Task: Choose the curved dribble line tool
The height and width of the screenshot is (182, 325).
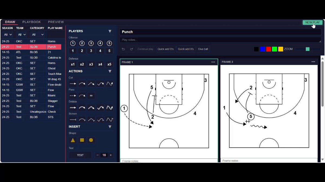Action: [82, 108]
